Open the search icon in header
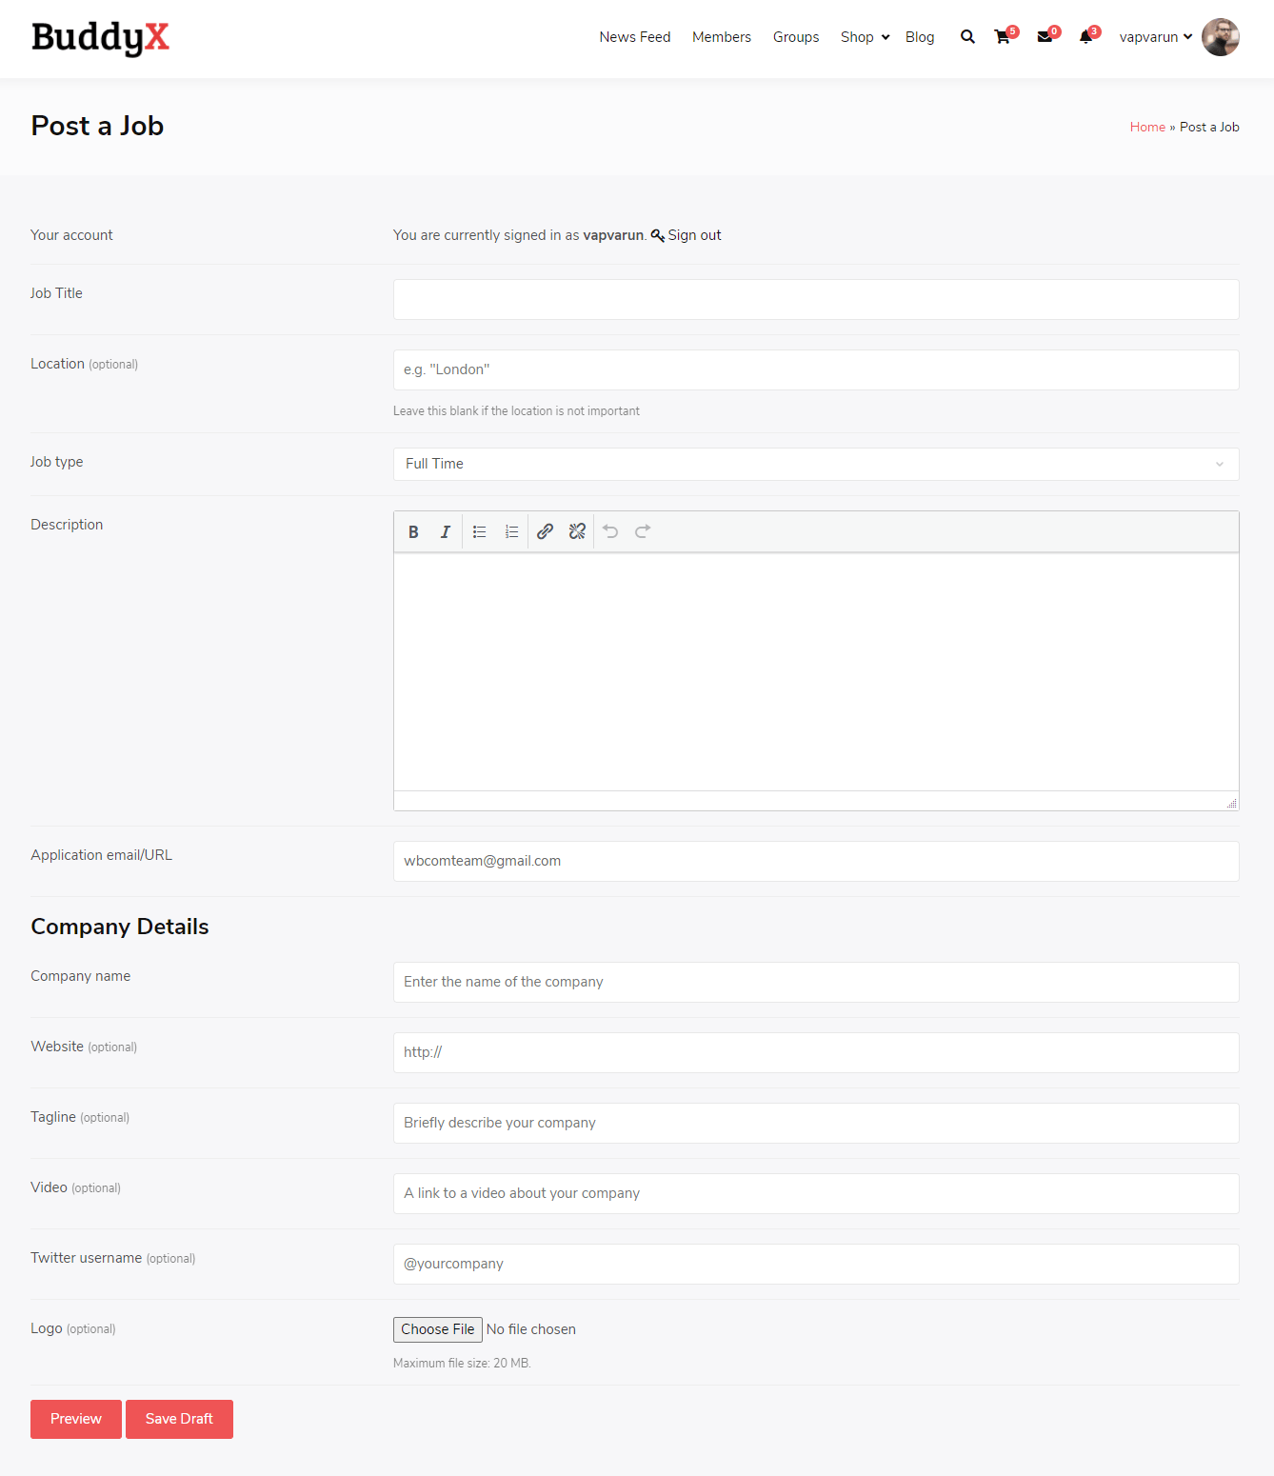 pyautogui.click(x=967, y=37)
